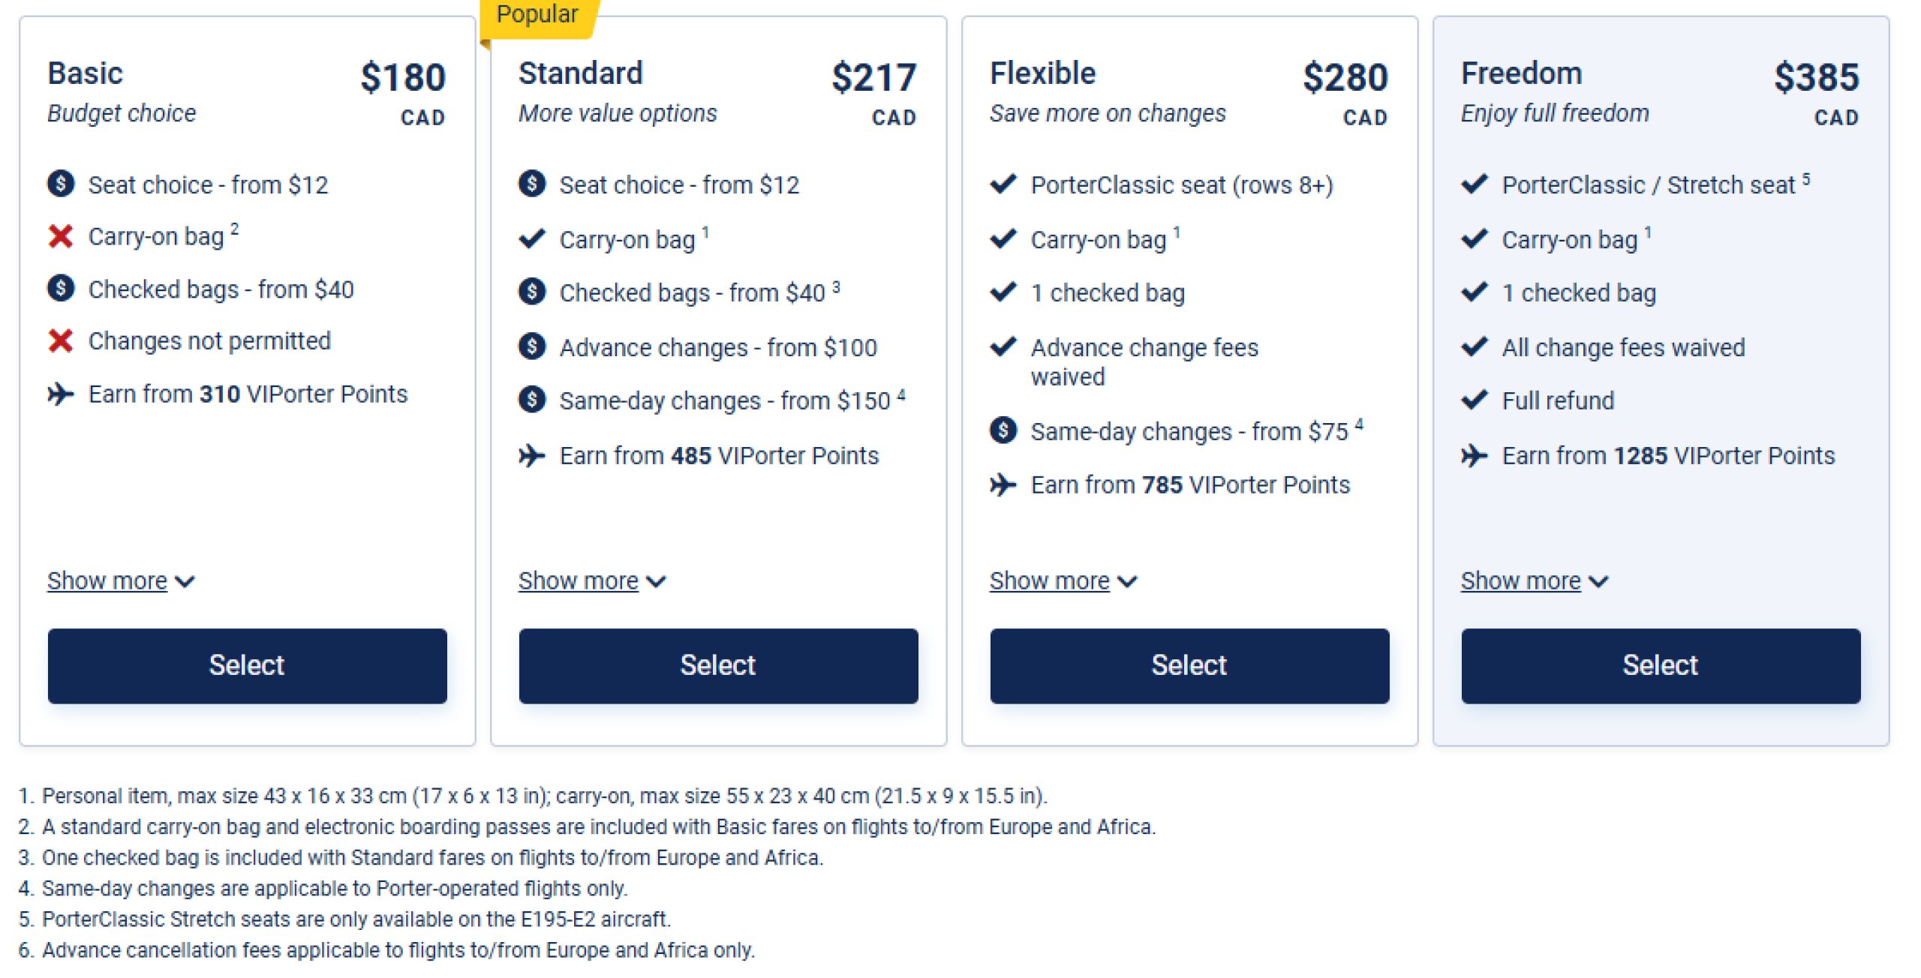This screenshot has width=1921, height=978.
Task: Select the Flexible $280 fare
Action: [x=1189, y=665]
